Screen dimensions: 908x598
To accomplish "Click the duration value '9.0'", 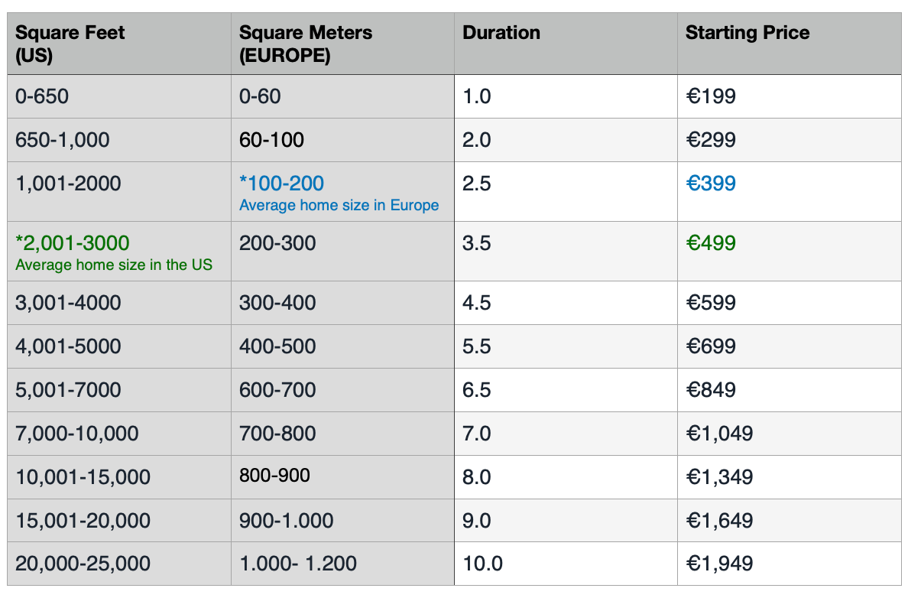I will coord(477,520).
